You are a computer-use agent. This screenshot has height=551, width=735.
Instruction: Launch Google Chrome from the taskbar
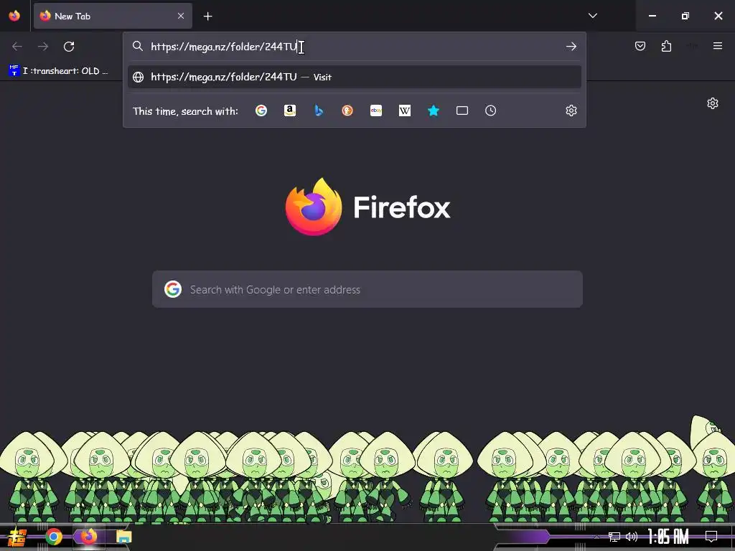(x=53, y=537)
